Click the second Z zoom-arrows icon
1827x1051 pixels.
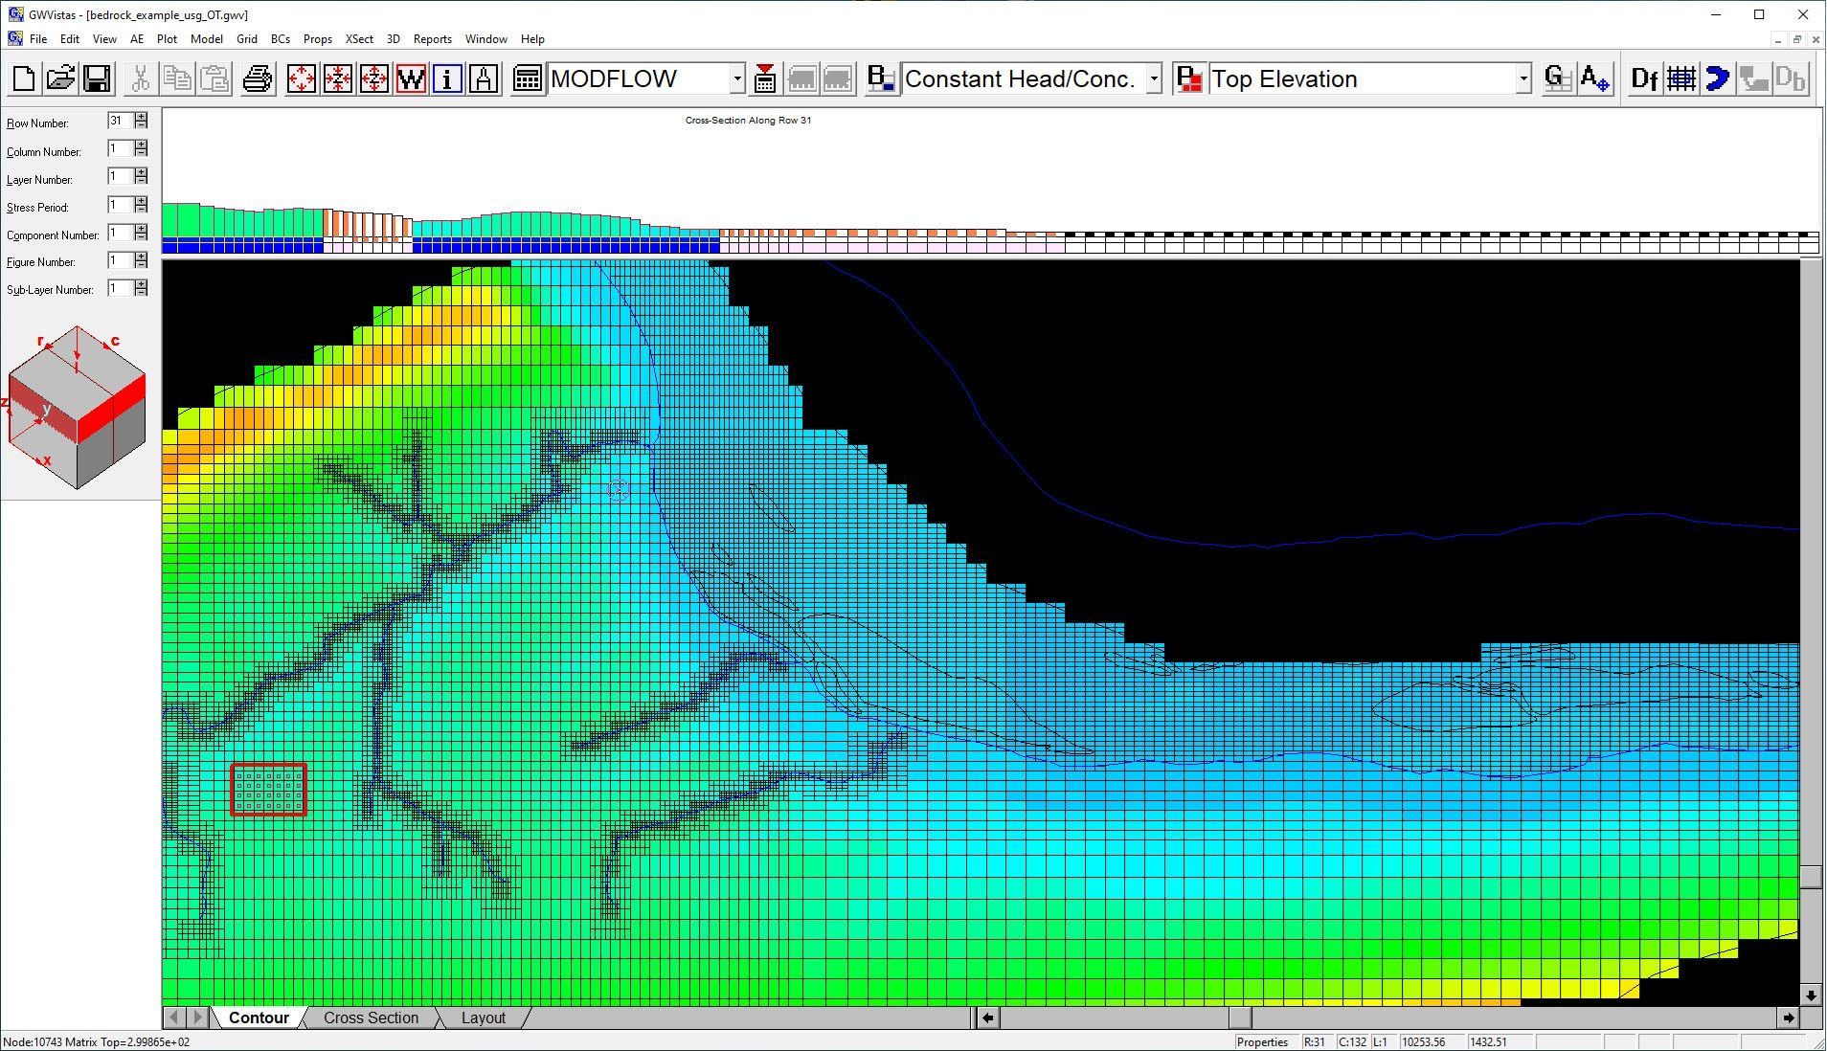(x=374, y=78)
